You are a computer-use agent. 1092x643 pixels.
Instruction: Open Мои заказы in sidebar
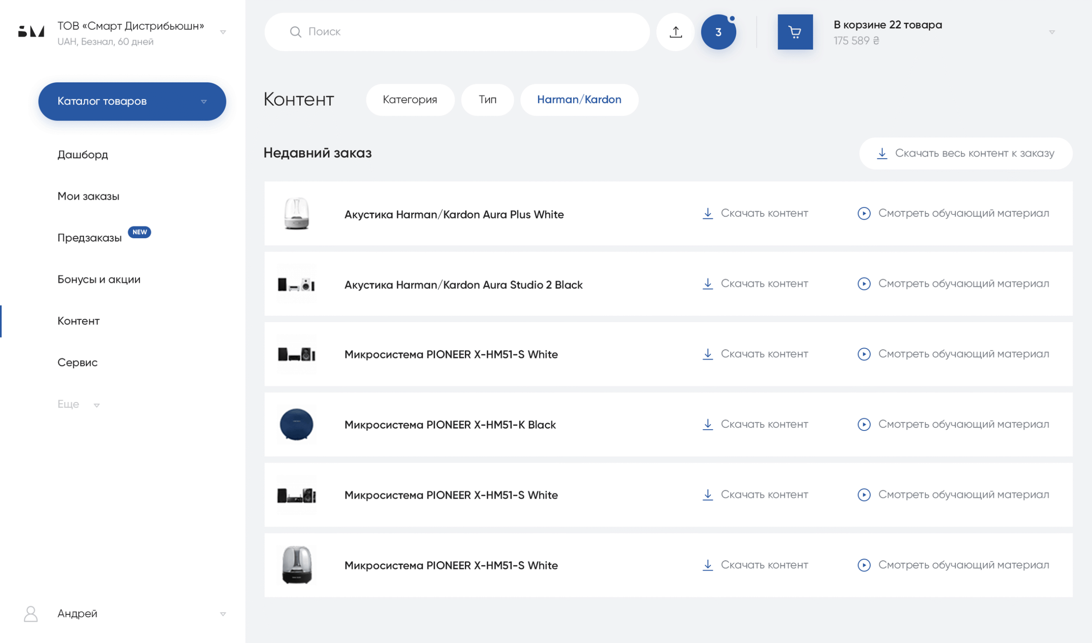pyautogui.click(x=88, y=196)
